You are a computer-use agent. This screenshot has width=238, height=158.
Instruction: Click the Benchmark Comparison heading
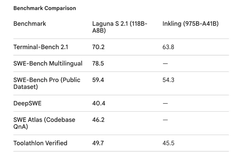pyautogui.click(x=45, y=8)
